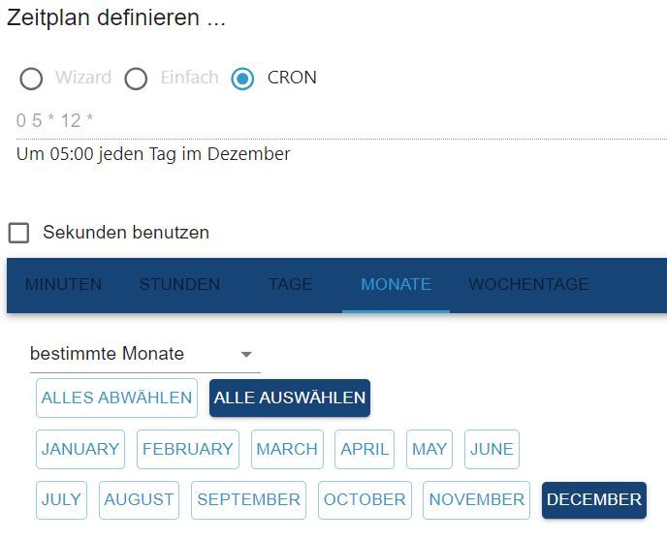Select the MAY month button
Screen dimensions: 667x541
tap(429, 450)
